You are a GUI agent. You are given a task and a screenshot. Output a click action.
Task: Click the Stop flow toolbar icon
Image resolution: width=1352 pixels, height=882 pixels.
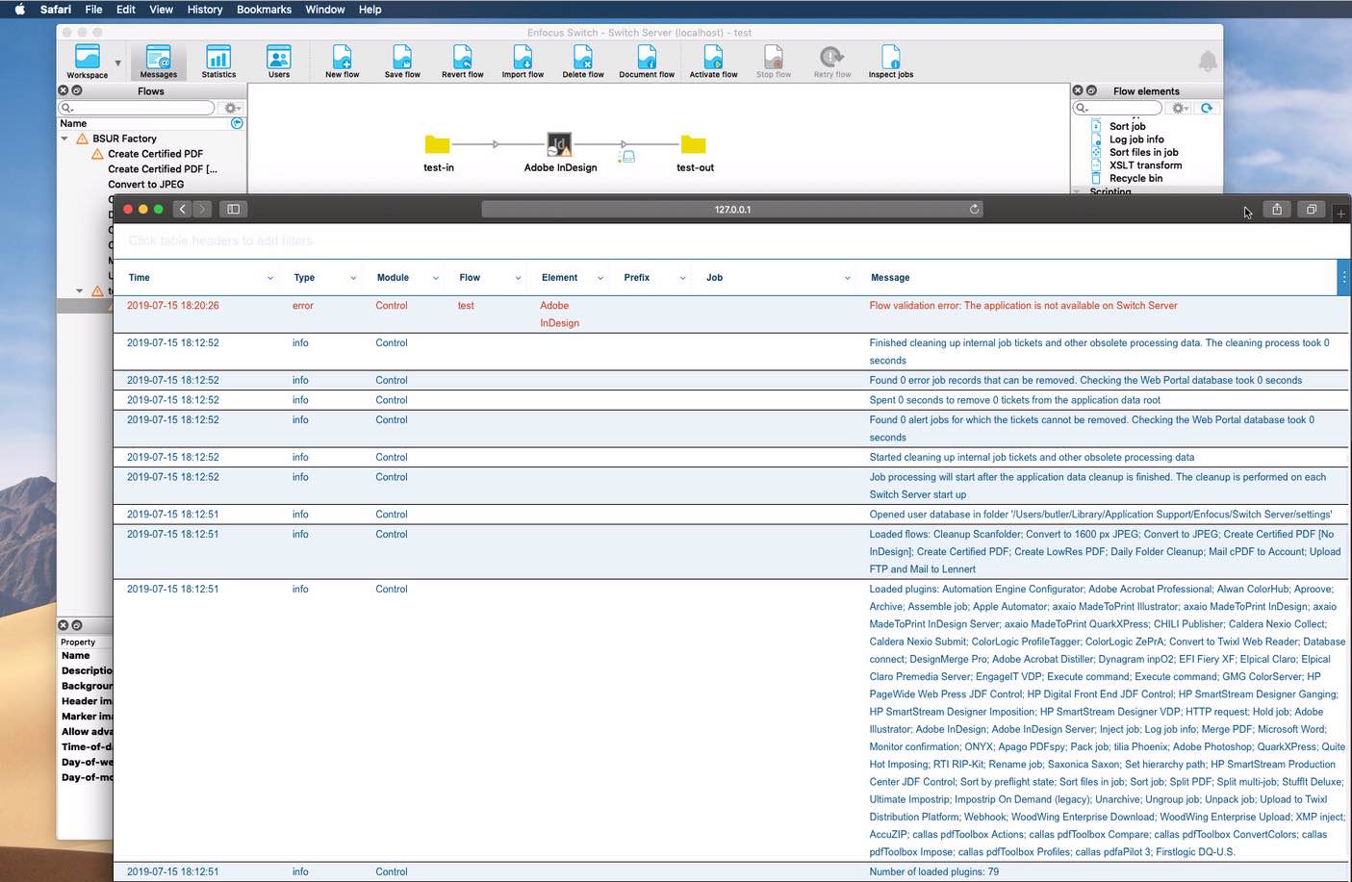point(774,61)
